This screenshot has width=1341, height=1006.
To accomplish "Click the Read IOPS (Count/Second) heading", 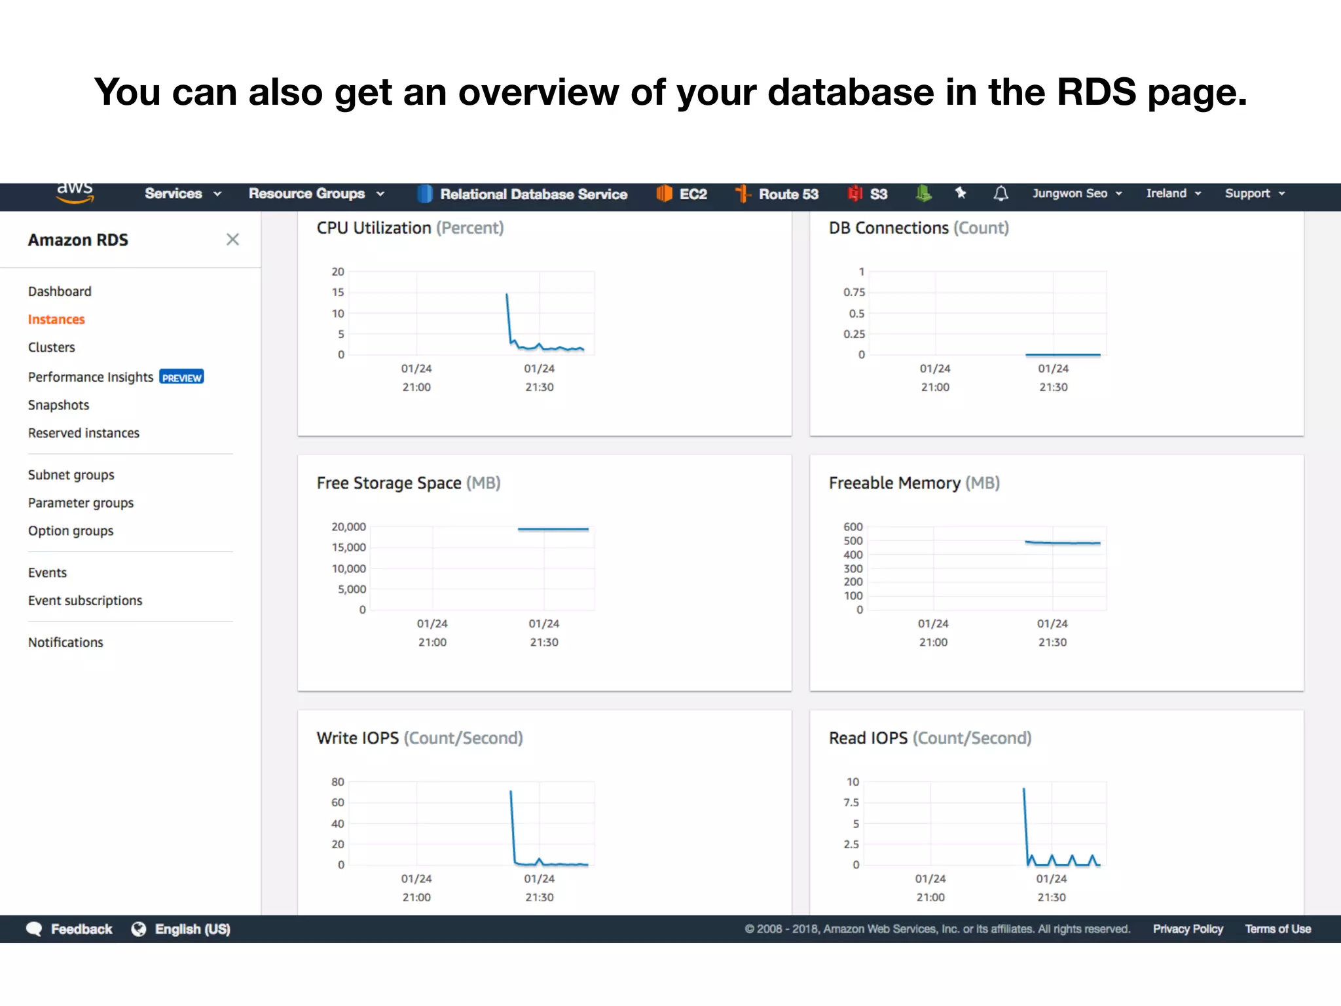I will [x=930, y=738].
